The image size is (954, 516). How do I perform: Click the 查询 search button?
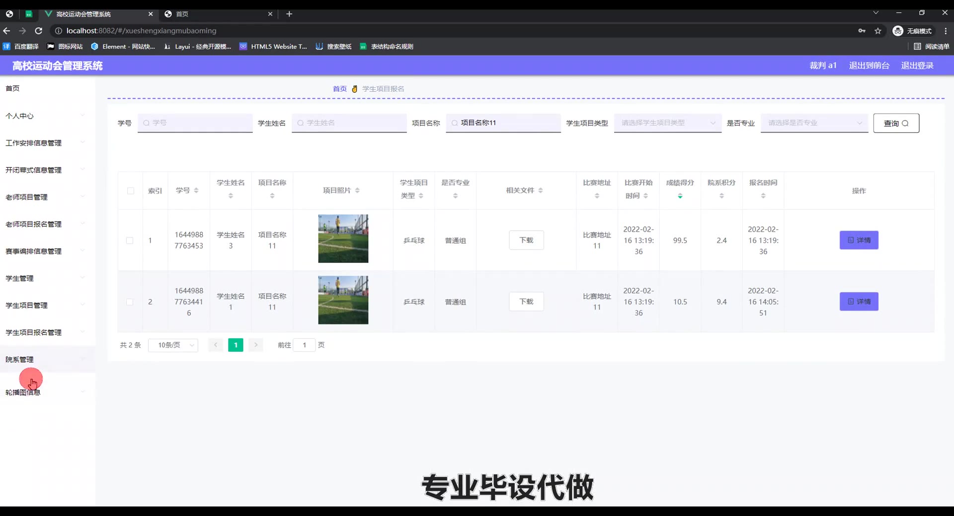click(x=896, y=123)
